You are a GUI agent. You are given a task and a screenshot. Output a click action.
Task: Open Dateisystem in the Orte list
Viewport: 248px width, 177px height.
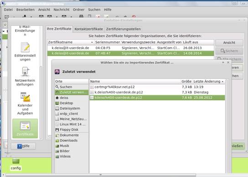pyautogui.click(x=72, y=108)
